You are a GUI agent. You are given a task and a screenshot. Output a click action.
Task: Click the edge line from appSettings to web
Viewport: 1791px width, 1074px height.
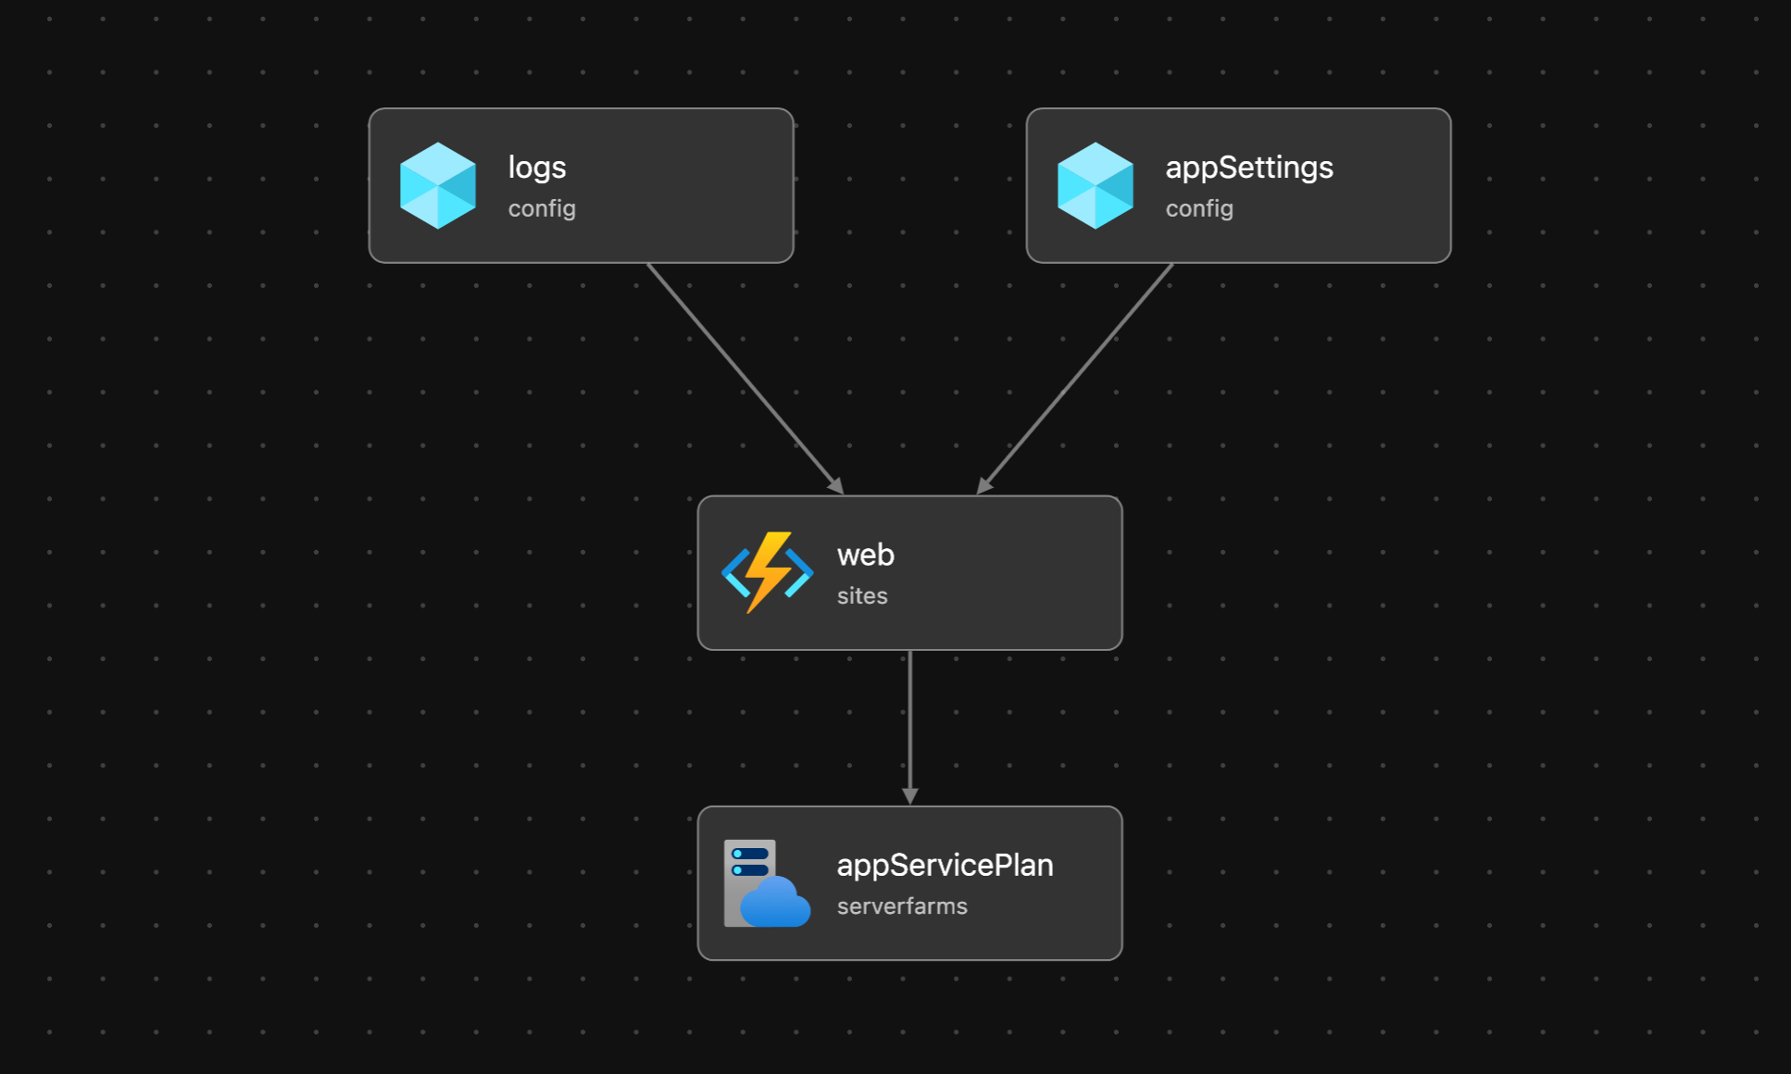click(x=1079, y=374)
